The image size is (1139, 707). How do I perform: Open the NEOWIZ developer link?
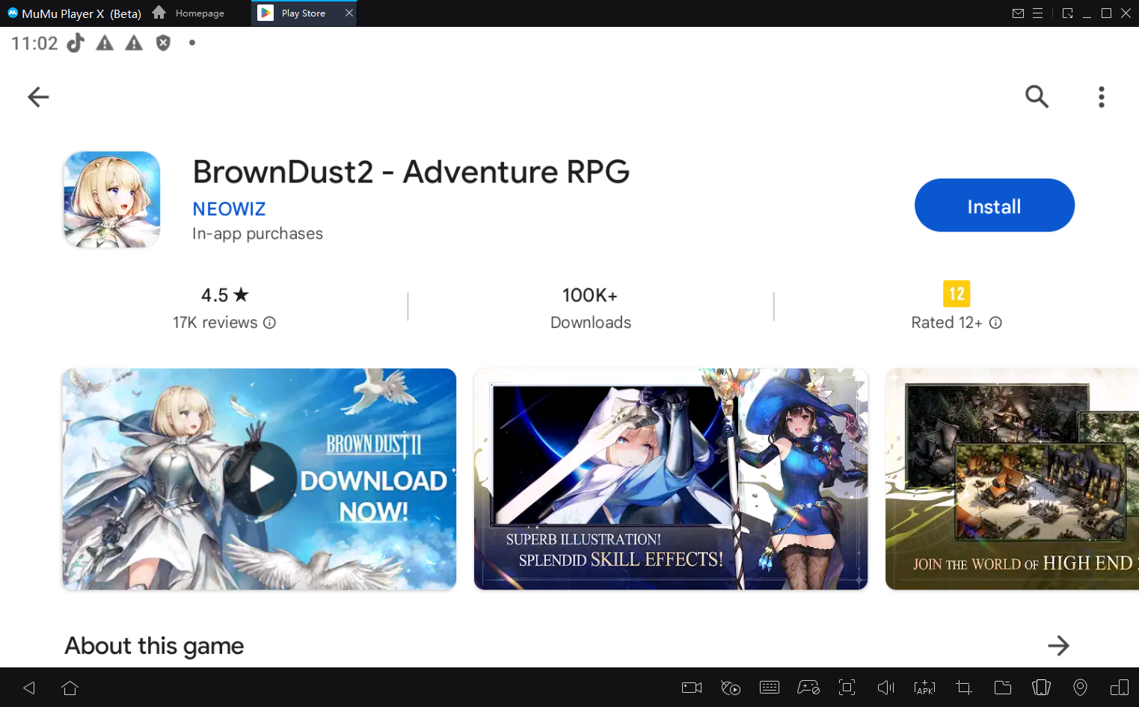[229, 209]
